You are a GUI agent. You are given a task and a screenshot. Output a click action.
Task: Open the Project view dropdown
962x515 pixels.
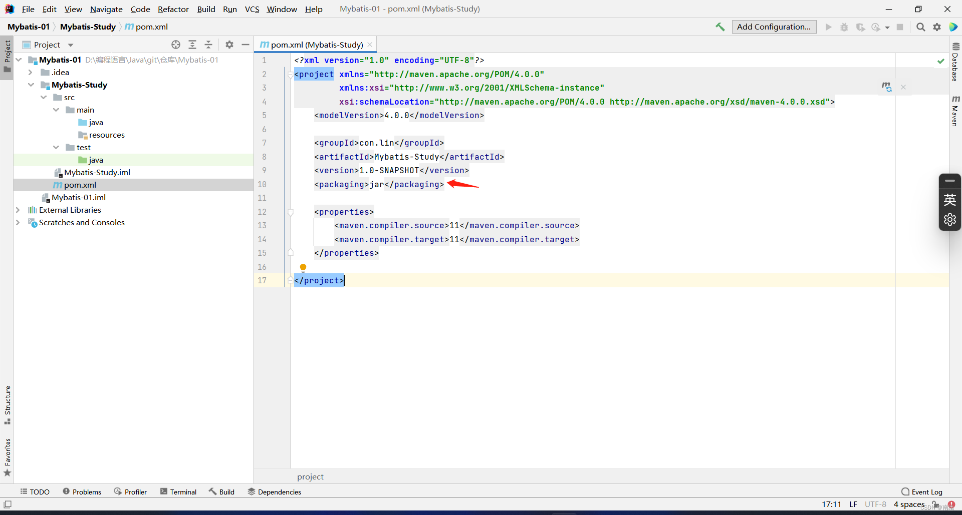coord(71,45)
